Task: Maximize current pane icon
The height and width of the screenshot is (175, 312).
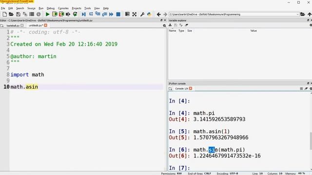Action: pos(127,14)
